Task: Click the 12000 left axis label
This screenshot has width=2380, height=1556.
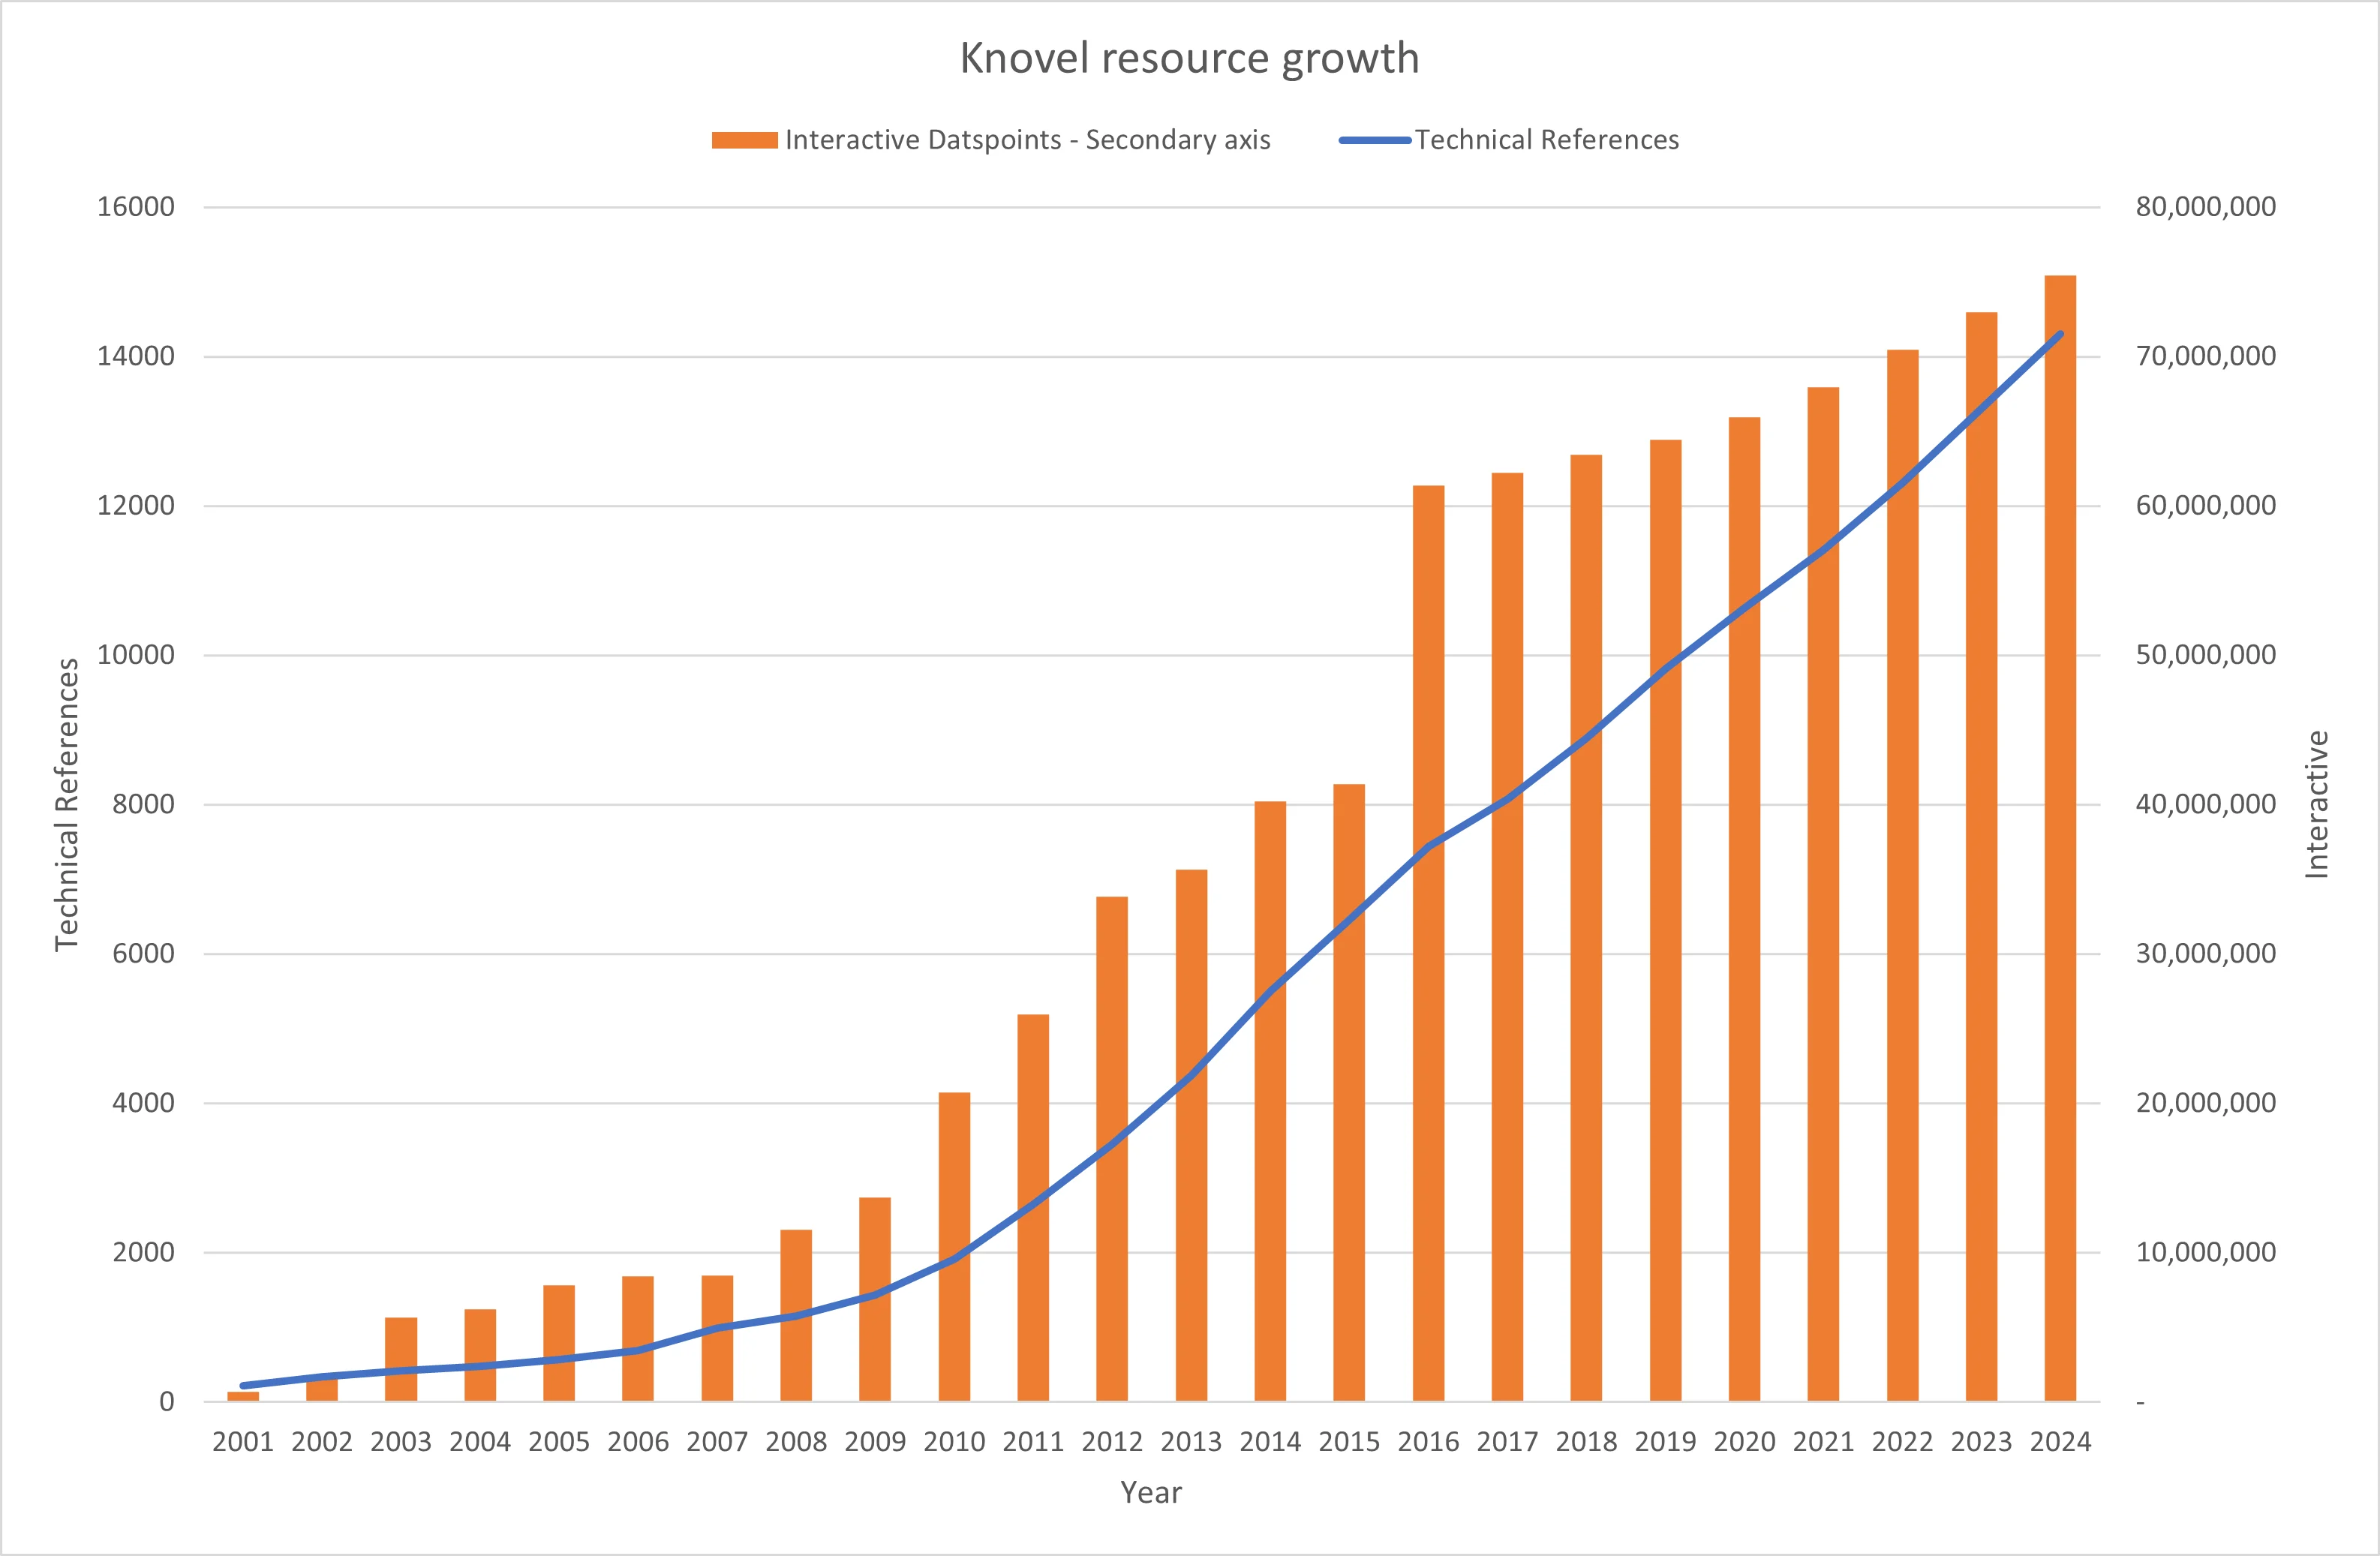Action: tap(135, 505)
